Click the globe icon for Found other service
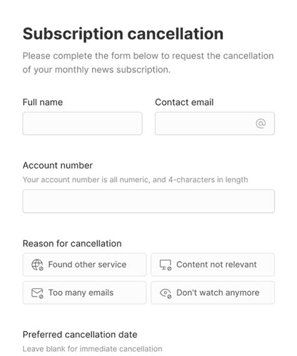Viewport: 297px width, 356px height. click(37, 264)
